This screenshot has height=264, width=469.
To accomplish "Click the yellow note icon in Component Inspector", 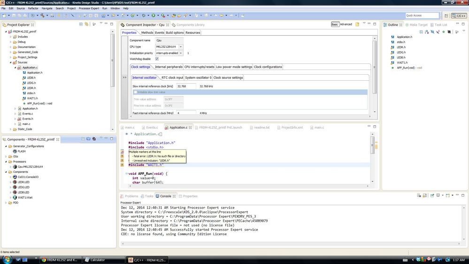I will (x=357, y=24).
